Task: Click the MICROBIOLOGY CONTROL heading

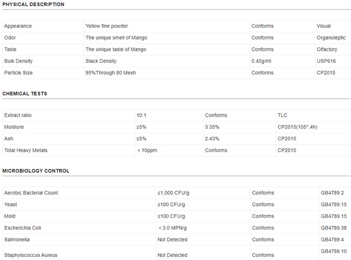Action: [36, 171]
